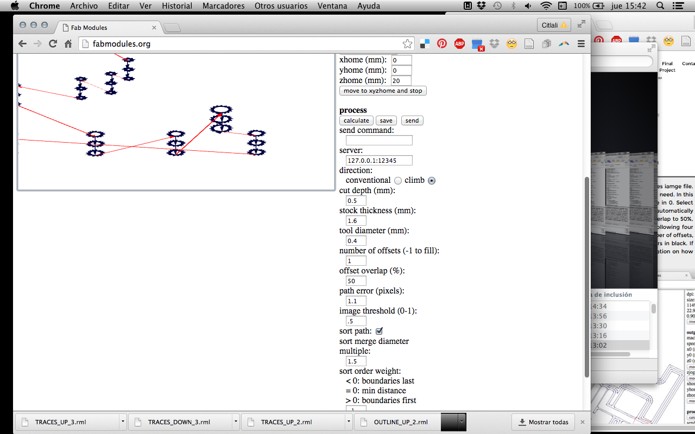Open the Archivo menu
This screenshot has width=695, height=434.
pyautogui.click(x=84, y=6)
